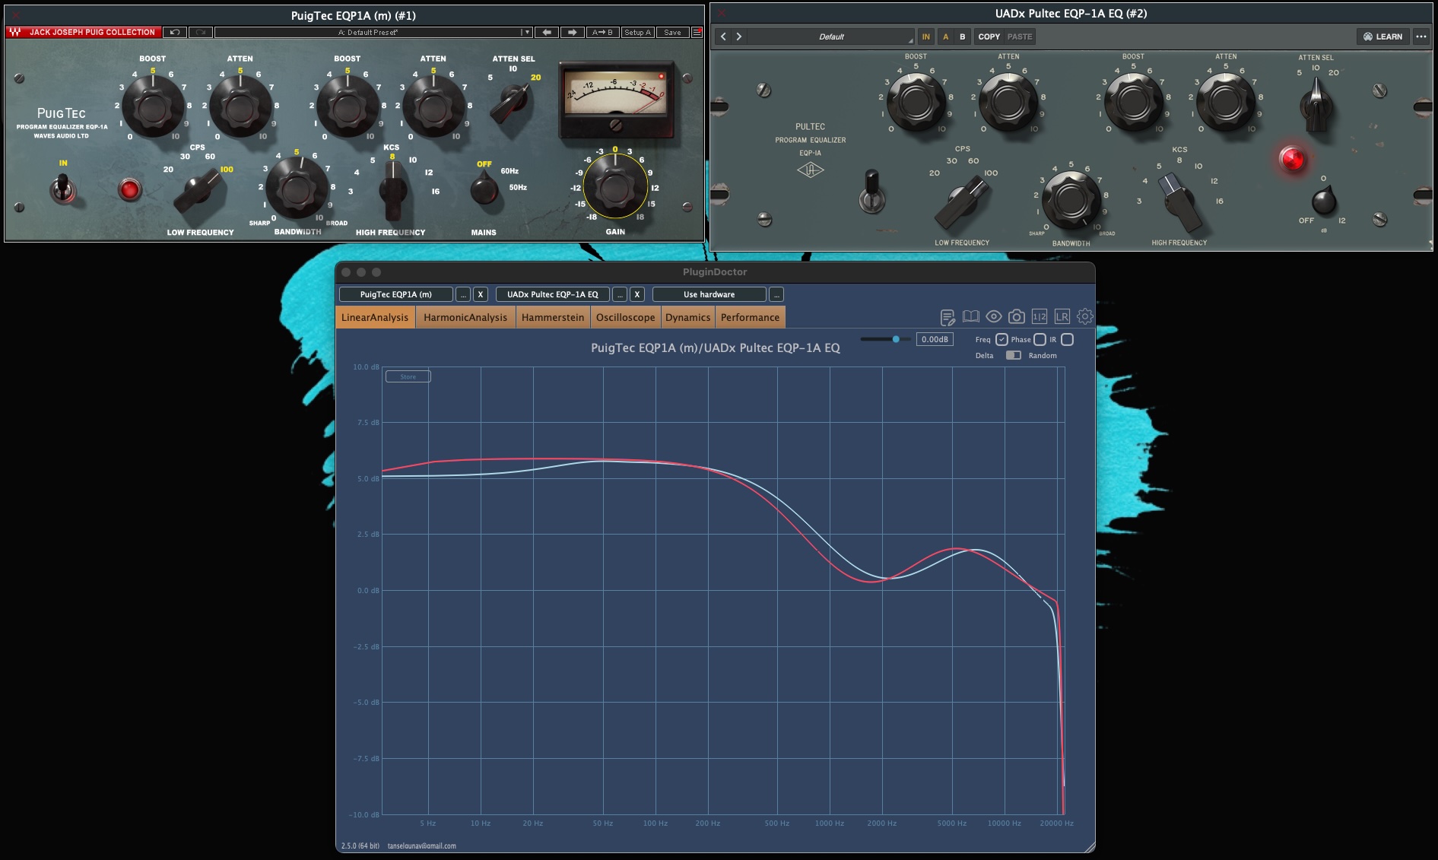
Task: Click the level slider handle in PluginDoctor
Action: pos(896,339)
